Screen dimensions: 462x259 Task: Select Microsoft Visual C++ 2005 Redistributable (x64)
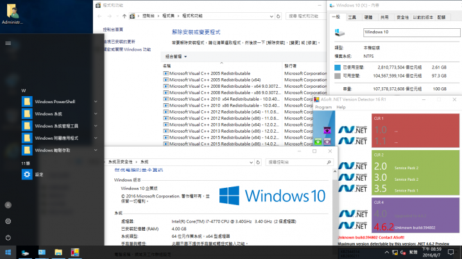tap(215, 79)
